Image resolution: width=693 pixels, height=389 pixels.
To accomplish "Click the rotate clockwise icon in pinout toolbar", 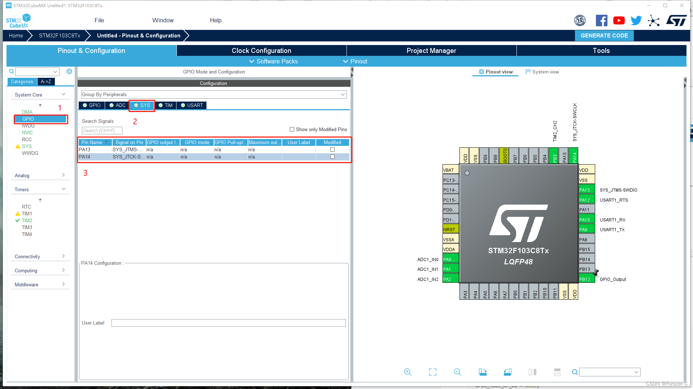I will pos(483,372).
